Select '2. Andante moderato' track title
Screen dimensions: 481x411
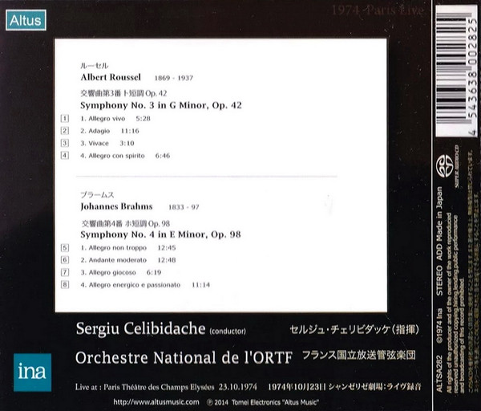114,260
